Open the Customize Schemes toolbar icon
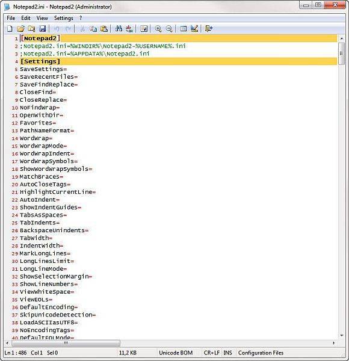Screen dimensions: 349x361 click(x=194, y=29)
